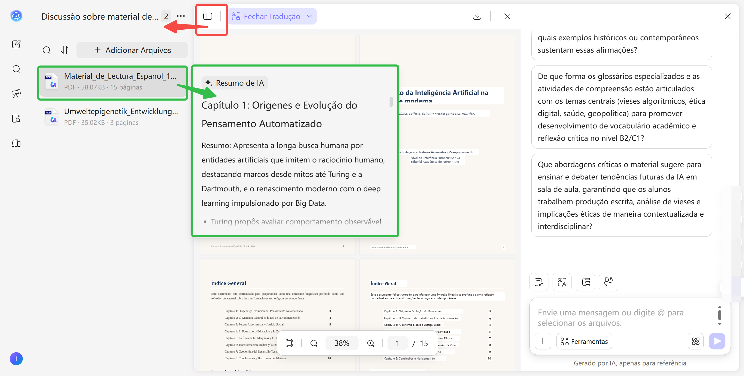Expand the Fechar Tradução dropdown arrow
This screenshot has width=744, height=376.
pos(309,17)
